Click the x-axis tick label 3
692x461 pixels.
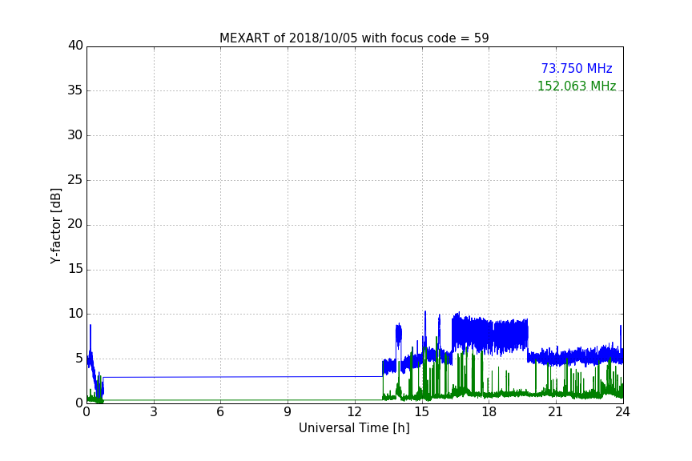tap(154, 412)
